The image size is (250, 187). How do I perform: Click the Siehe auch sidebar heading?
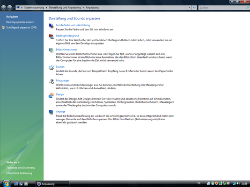13,162
